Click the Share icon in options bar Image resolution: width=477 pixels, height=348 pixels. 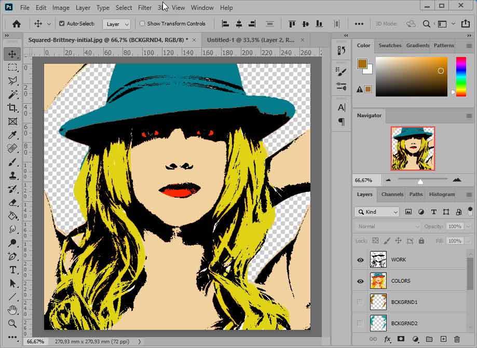[466, 24]
